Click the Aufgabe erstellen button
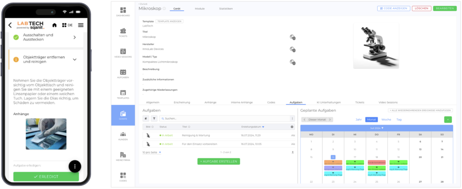 (x=219, y=161)
